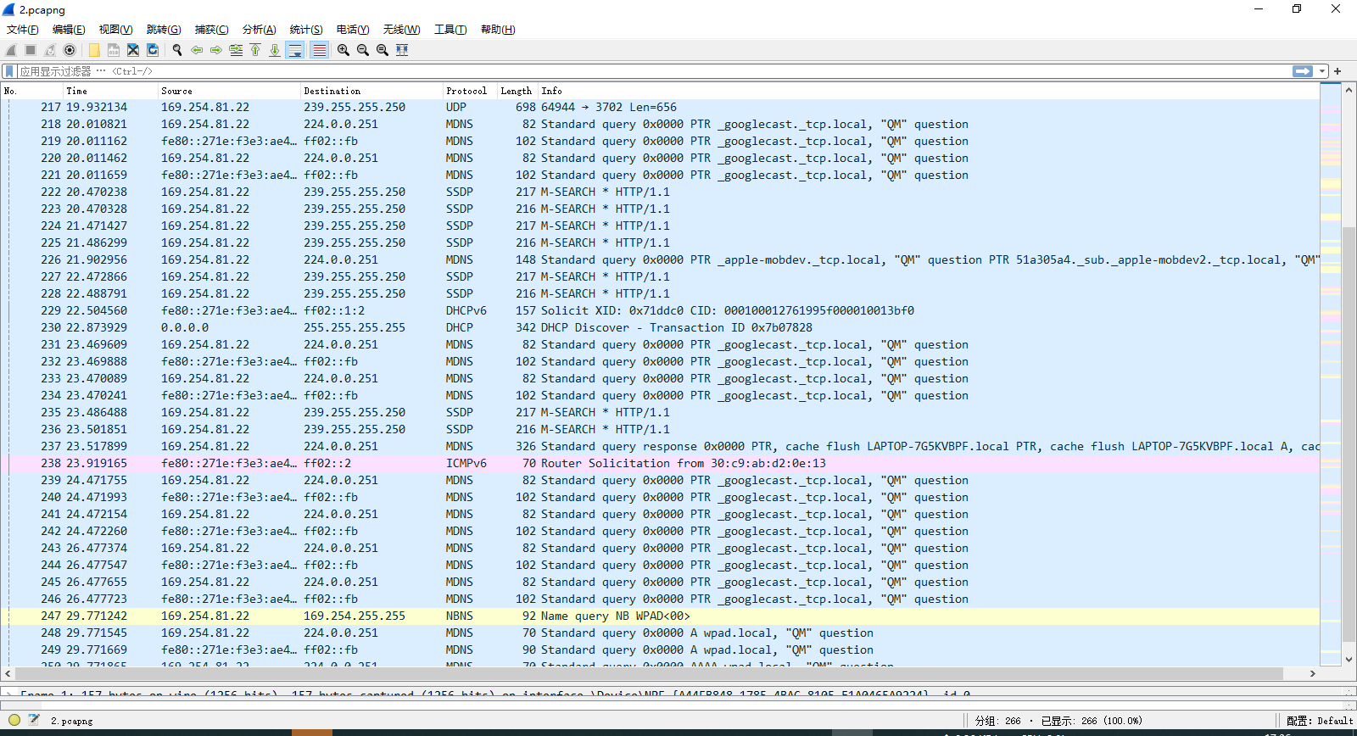
Task: Select packet 247 NBNS Name query row
Action: tap(661, 616)
